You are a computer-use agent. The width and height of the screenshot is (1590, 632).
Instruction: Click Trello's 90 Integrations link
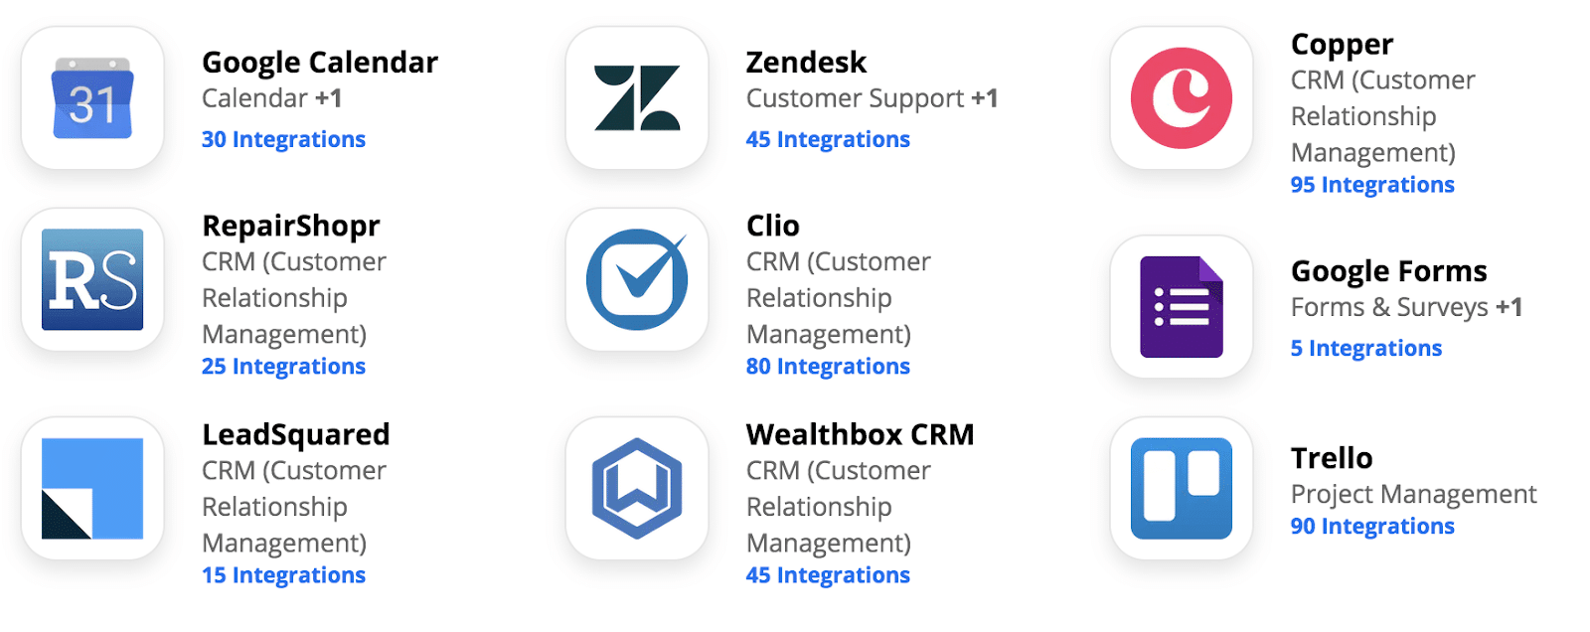[x=1372, y=527]
